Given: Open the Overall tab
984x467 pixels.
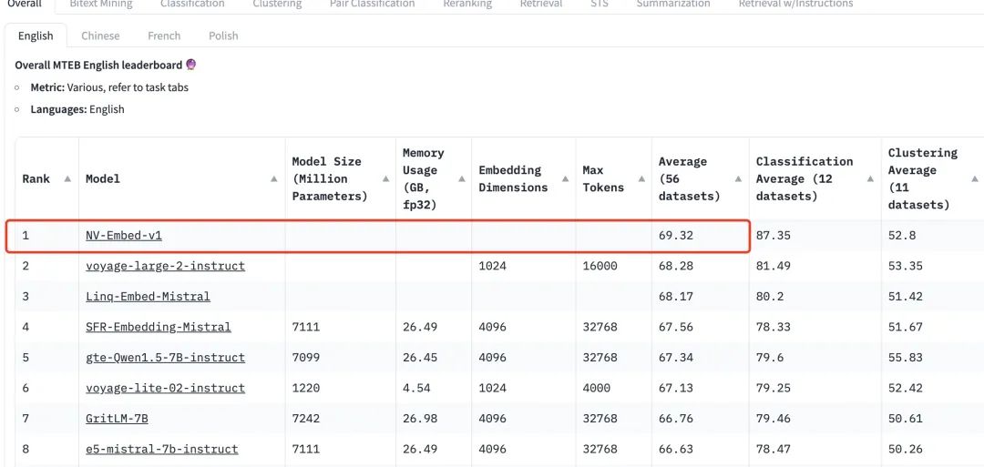Looking at the screenshot, I should point(24,4).
